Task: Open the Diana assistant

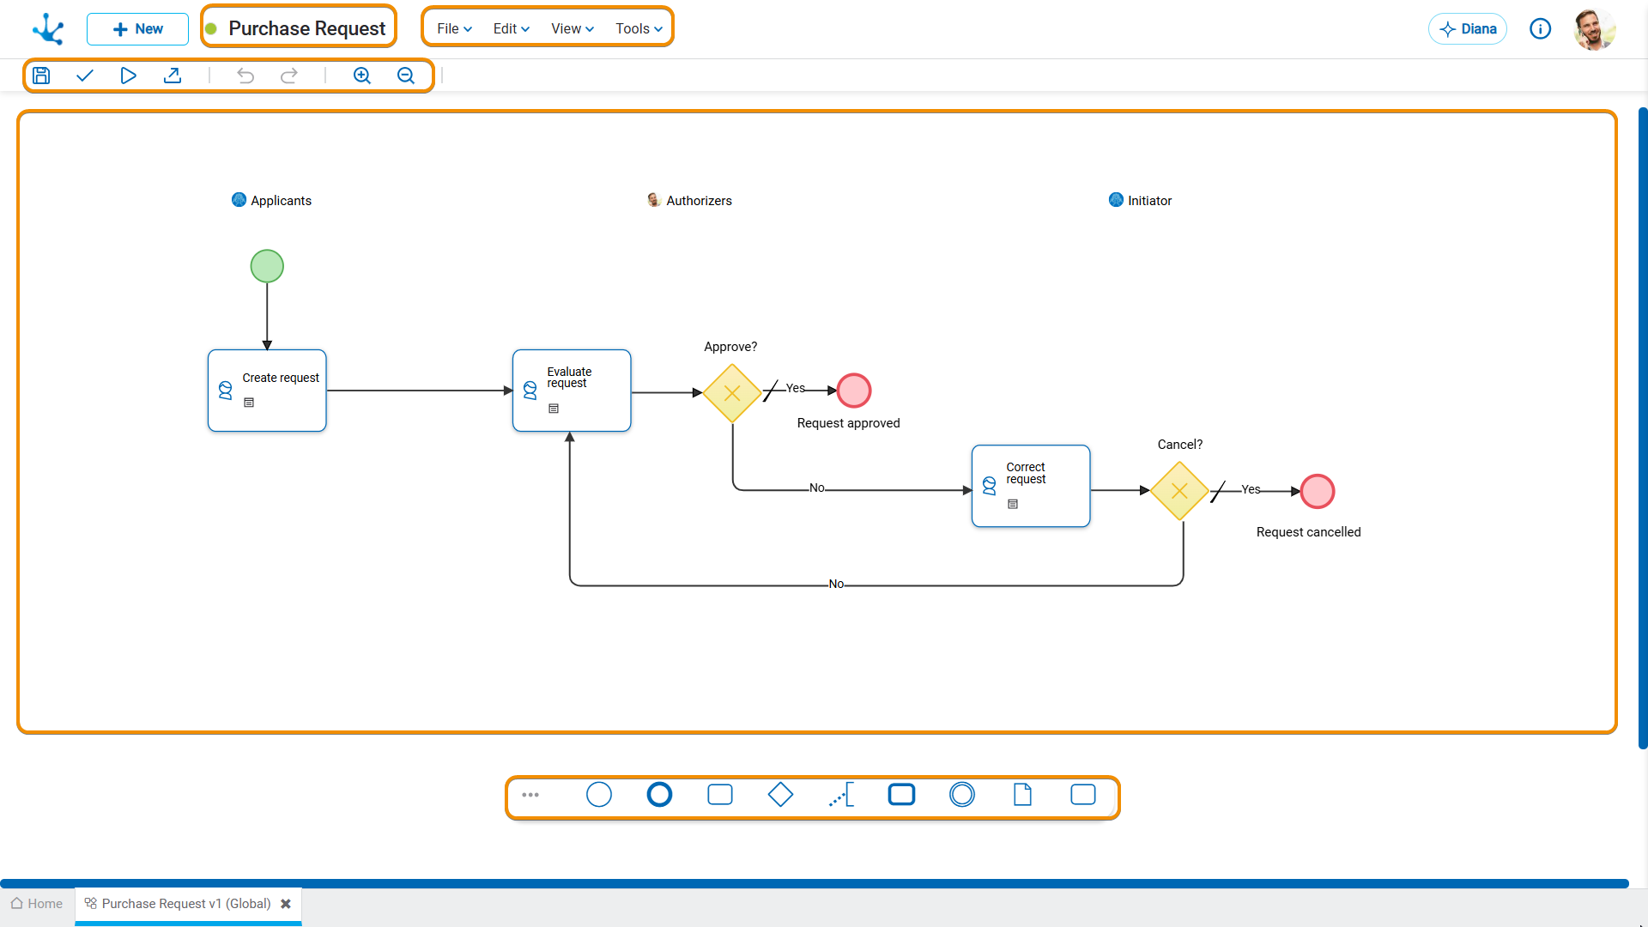Action: pos(1468,29)
